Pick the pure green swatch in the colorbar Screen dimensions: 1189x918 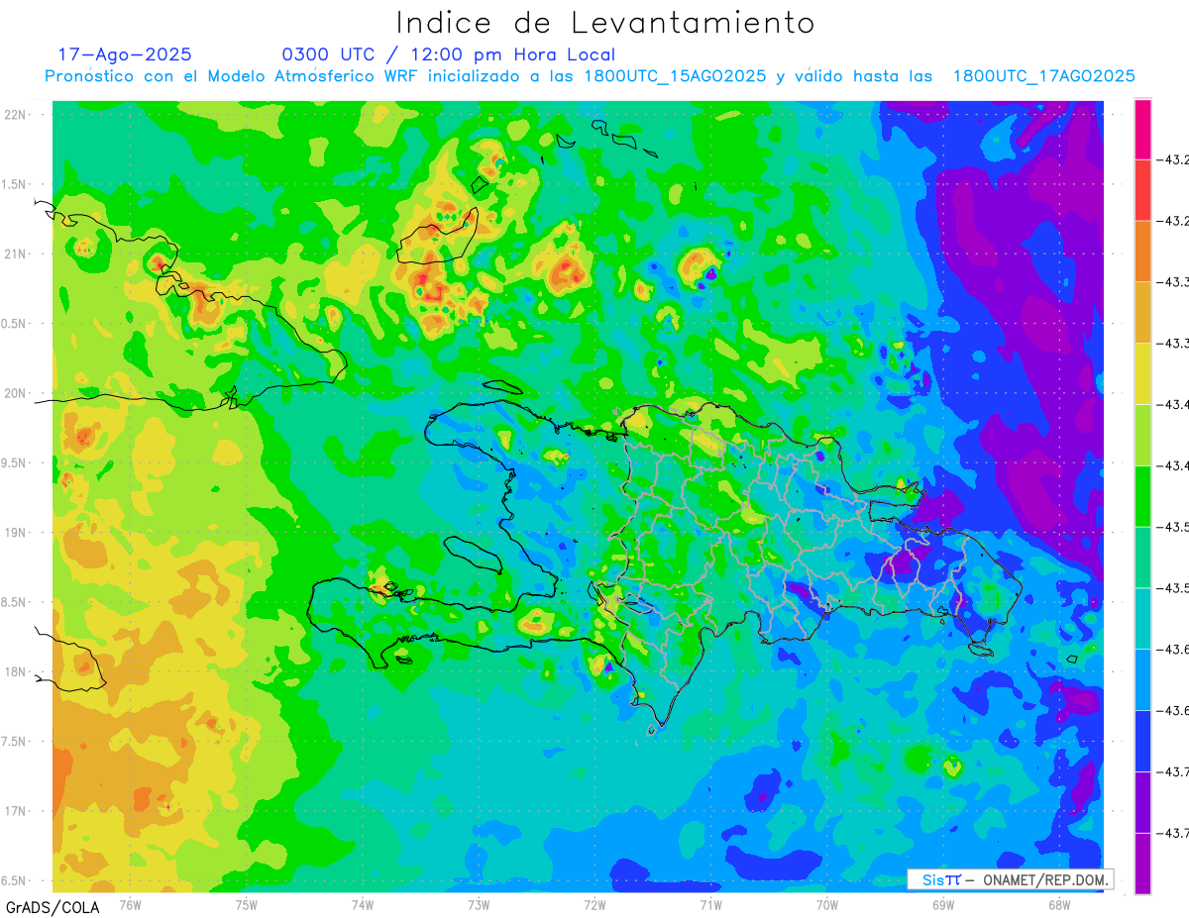click(1142, 497)
